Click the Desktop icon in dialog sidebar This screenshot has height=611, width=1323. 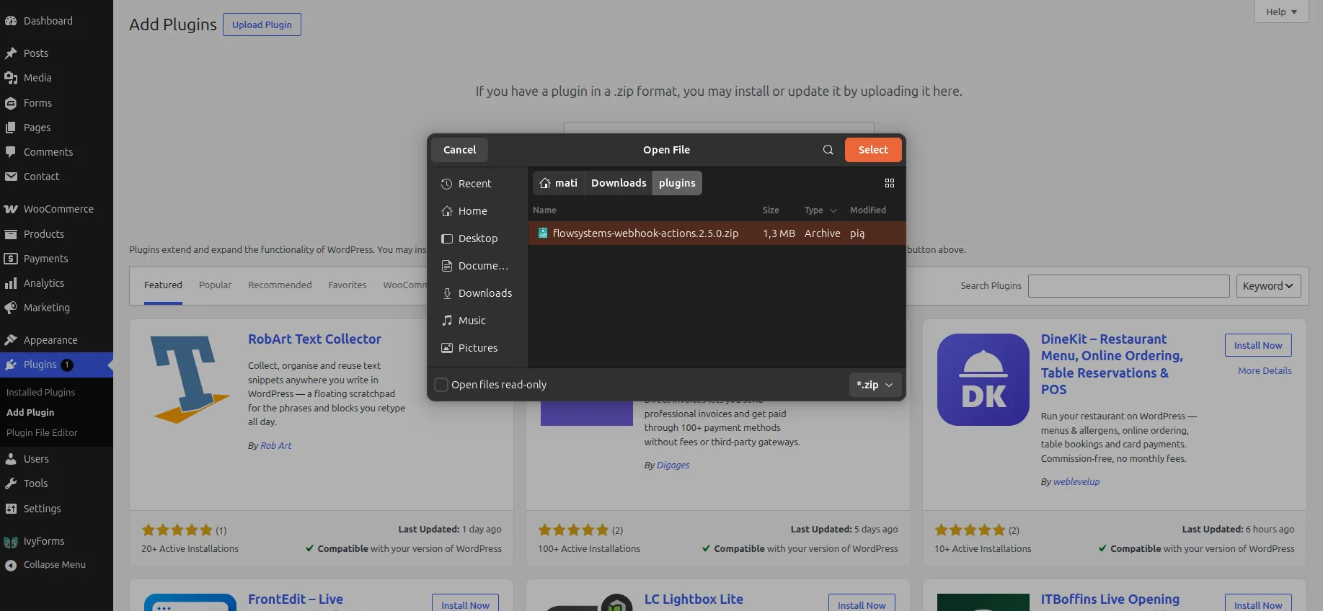pyautogui.click(x=447, y=238)
